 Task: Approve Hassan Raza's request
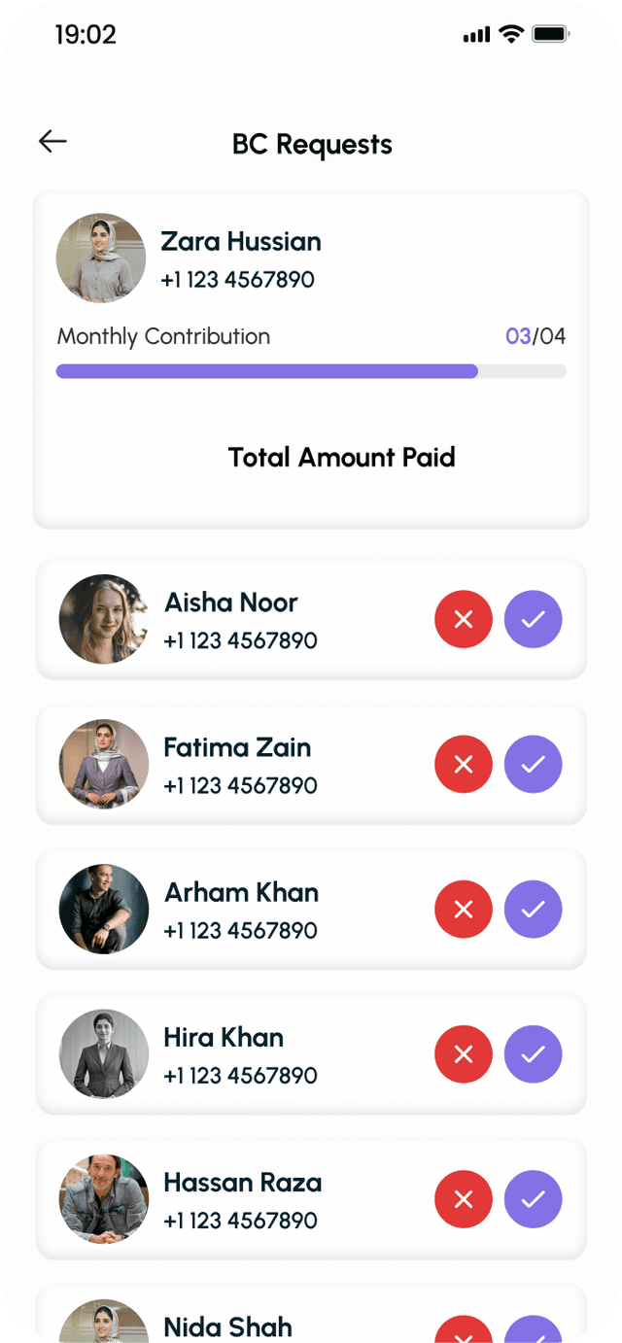533,1200
